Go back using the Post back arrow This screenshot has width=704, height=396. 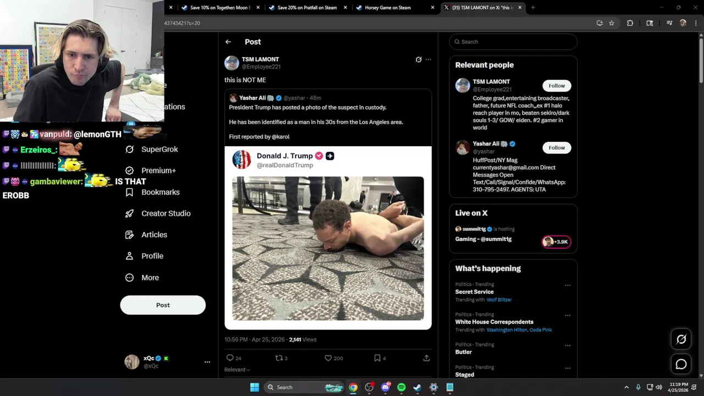coord(228,42)
